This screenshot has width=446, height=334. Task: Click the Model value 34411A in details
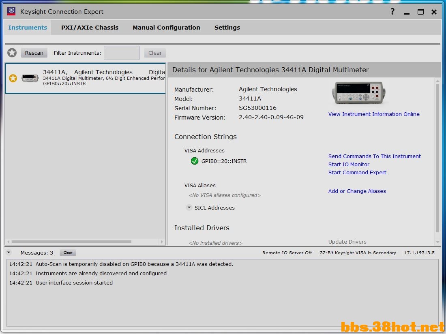click(250, 98)
